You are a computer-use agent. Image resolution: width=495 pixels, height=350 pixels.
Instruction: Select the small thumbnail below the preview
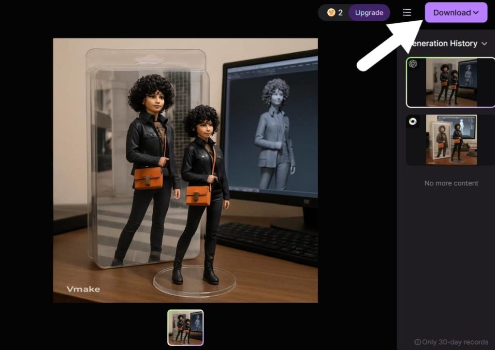coord(186,327)
